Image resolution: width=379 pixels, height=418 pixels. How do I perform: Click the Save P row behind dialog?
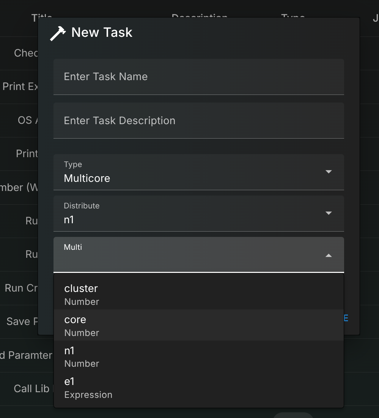pyautogui.click(x=23, y=322)
